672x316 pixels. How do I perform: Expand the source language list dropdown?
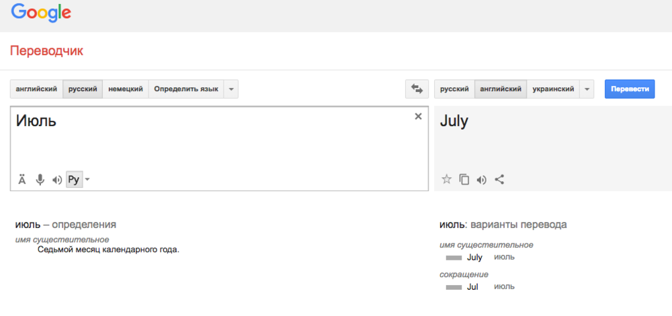click(x=230, y=89)
